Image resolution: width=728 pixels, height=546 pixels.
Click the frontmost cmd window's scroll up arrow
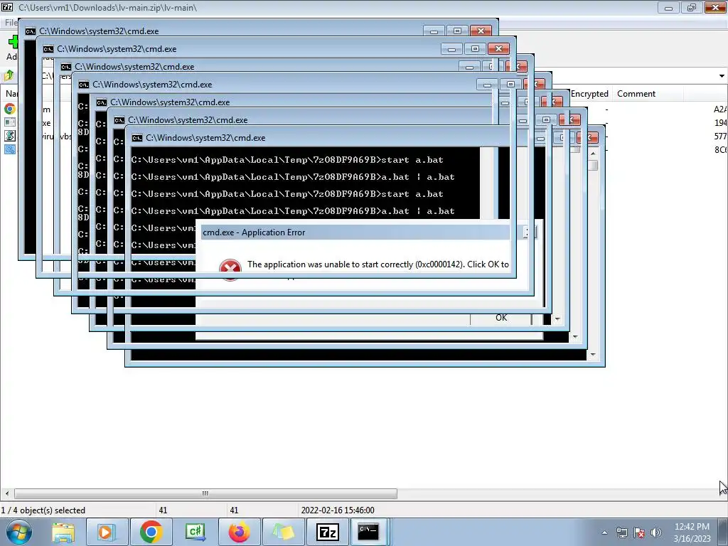(593, 153)
